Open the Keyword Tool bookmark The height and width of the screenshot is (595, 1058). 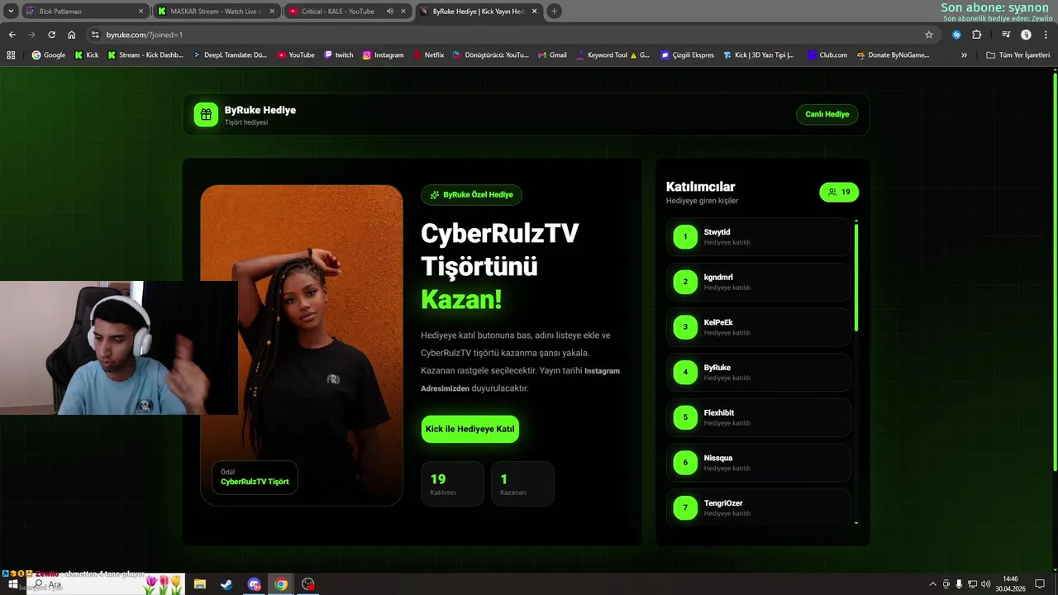612,55
